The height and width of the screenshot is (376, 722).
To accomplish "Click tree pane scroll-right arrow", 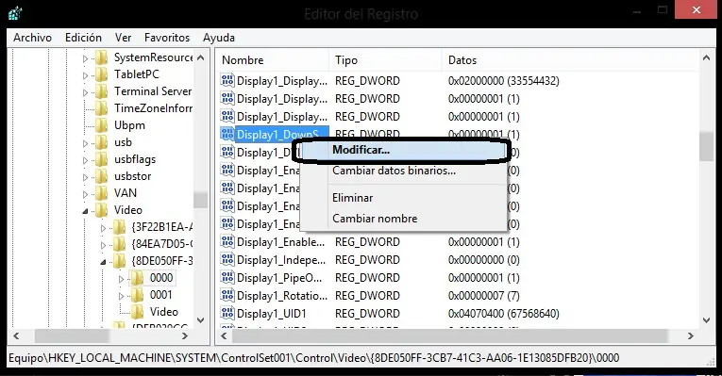I will coord(185,336).
